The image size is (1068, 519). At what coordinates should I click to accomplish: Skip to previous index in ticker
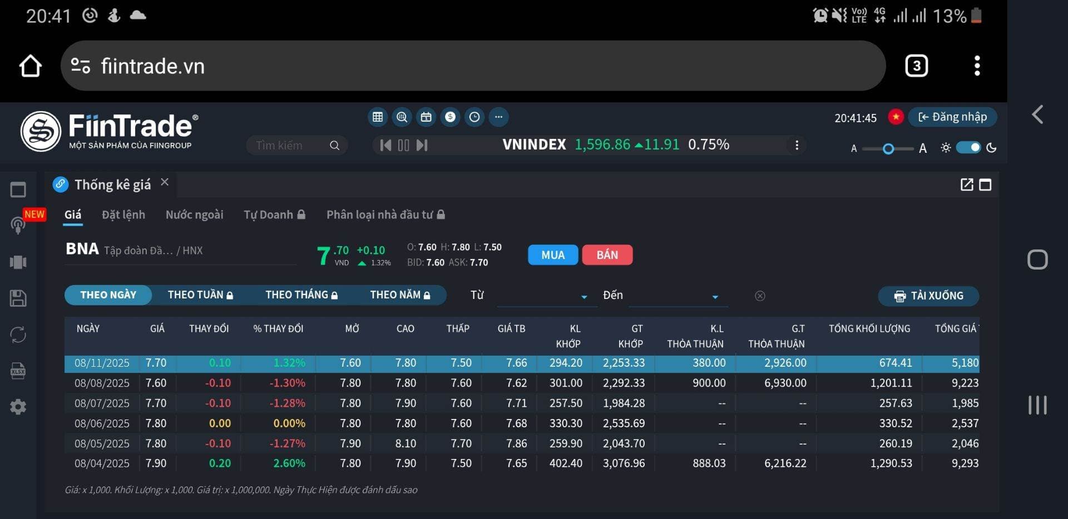click(385, 146)
